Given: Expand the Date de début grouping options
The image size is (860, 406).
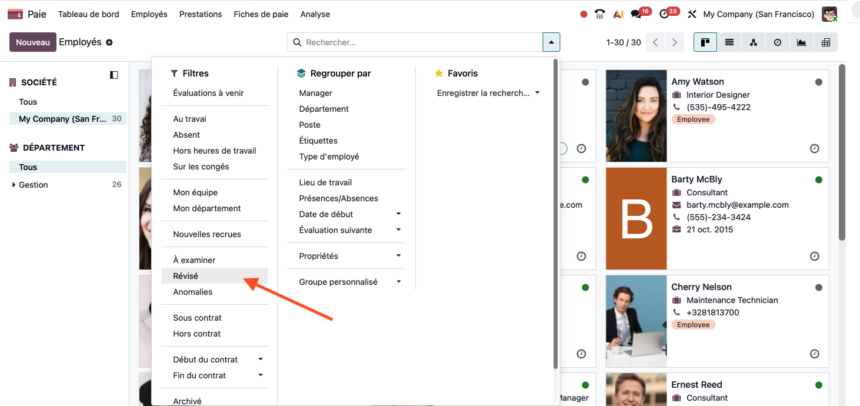Looking at the screenshot, I should tap(398, 214).
